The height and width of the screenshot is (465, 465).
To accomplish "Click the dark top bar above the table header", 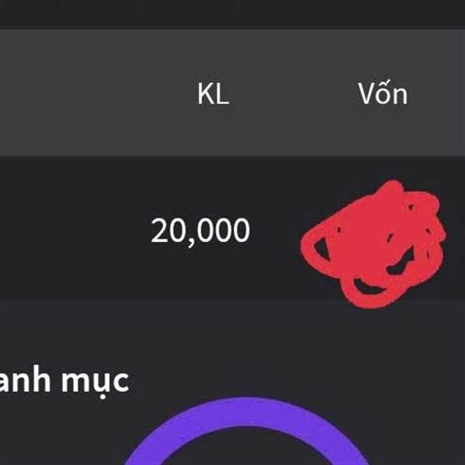I will [232, 14].
